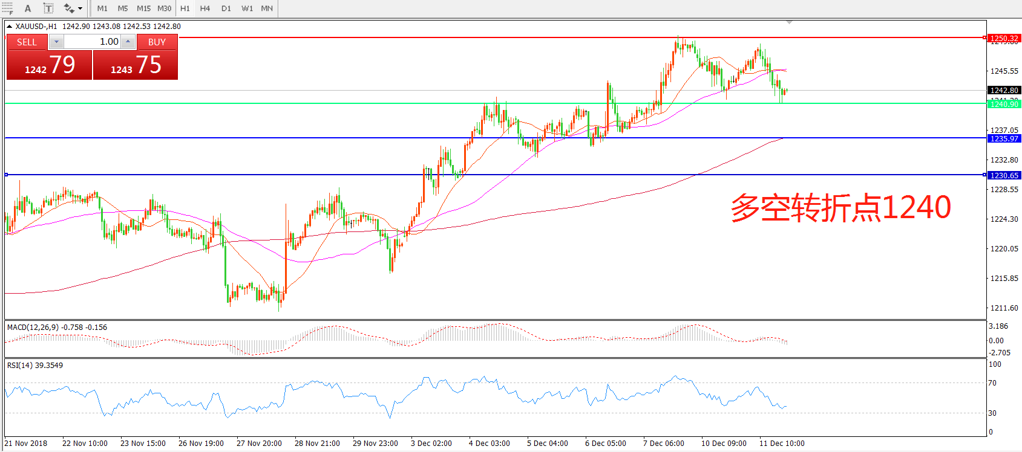Select the D1 daily timeframe
1022x452 pixels.
pos(226,8)
